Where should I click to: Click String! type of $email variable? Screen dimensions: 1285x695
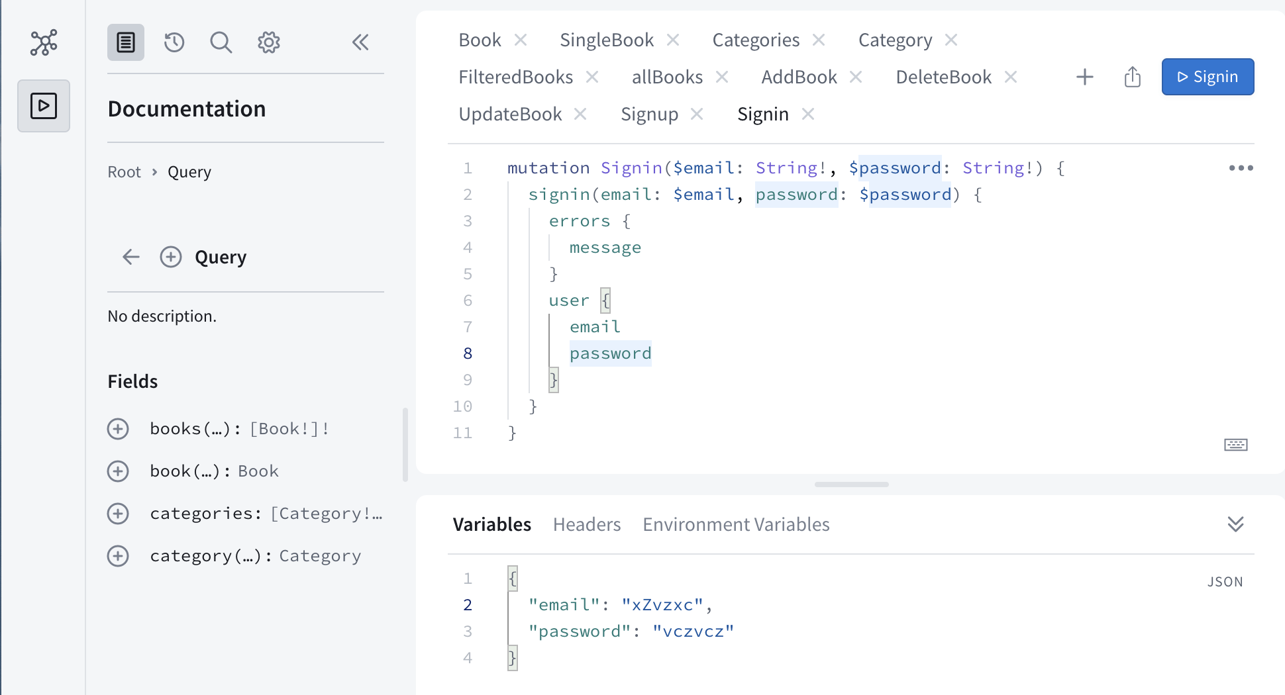click(x=792, y=168)
